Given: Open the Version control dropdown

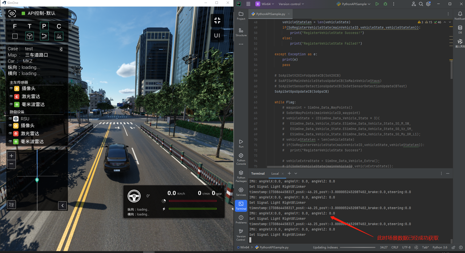Looking at the screenshot, I should [291, 4].
